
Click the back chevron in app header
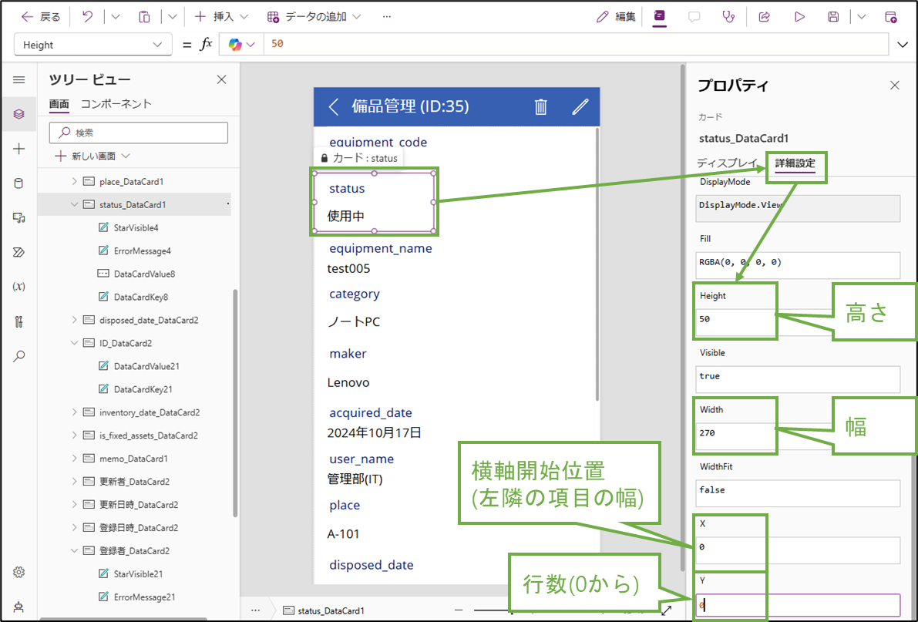[334, 106]
